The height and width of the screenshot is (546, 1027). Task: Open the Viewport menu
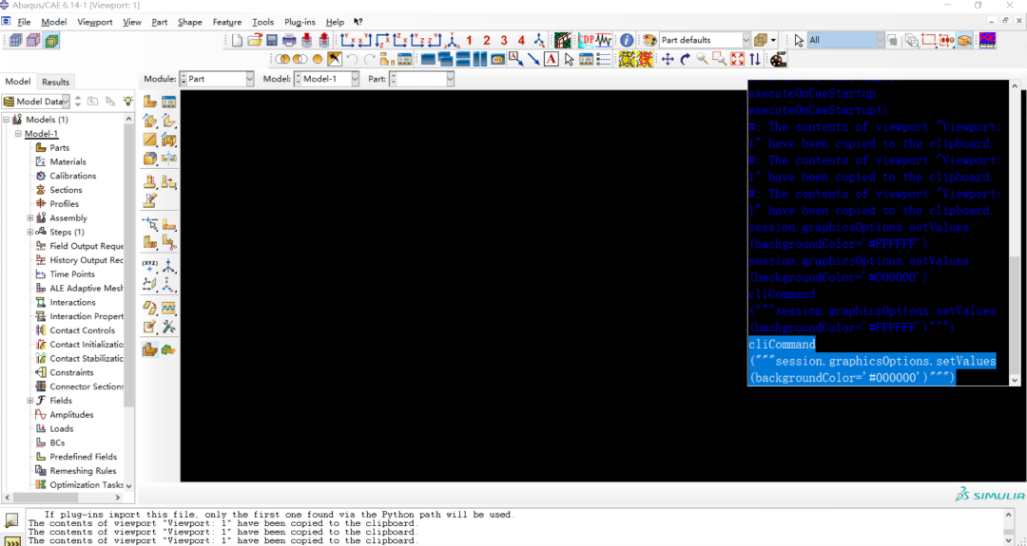(x=95, y=22)
